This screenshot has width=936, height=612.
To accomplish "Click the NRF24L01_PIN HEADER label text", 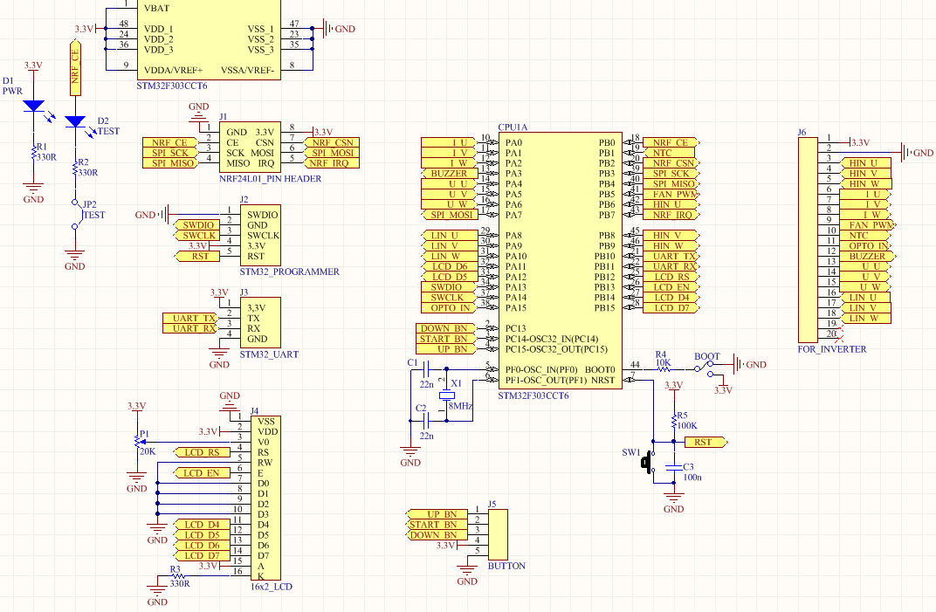I will pyautogui.click(x=271, y=178).
